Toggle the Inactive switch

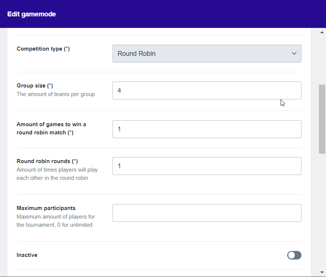pyautogui.click(x=294, y=255)
